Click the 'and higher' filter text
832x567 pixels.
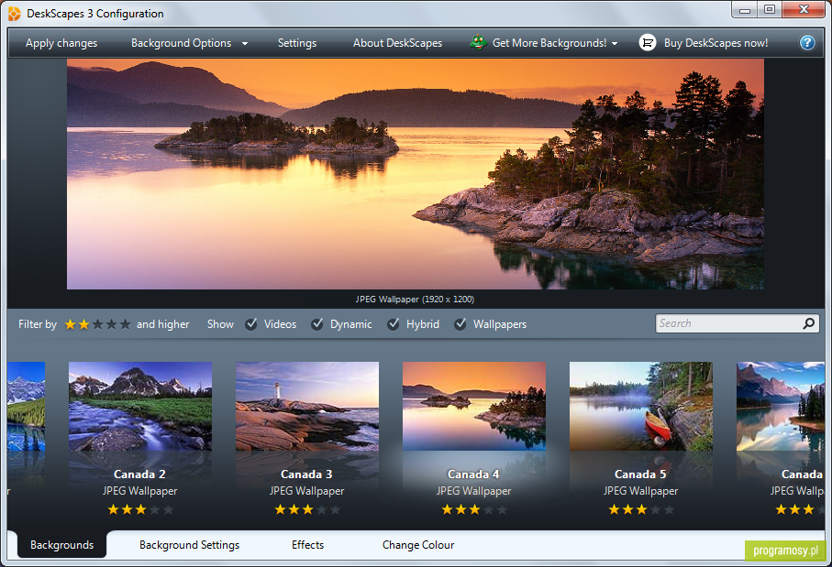click(x=163, y=324)
